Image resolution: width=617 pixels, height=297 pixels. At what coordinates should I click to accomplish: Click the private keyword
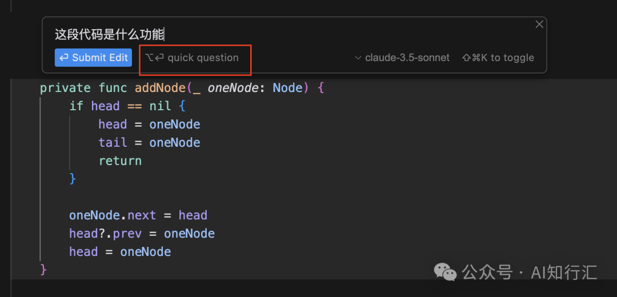pyautogui.click(x=65, y=88)
